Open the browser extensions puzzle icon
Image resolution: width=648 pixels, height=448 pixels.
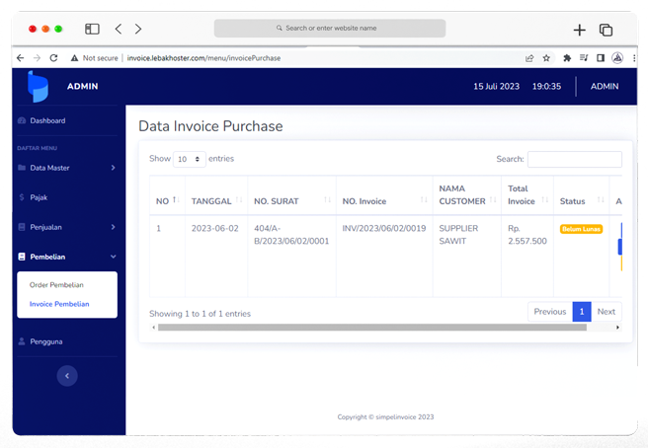[567, 58]
